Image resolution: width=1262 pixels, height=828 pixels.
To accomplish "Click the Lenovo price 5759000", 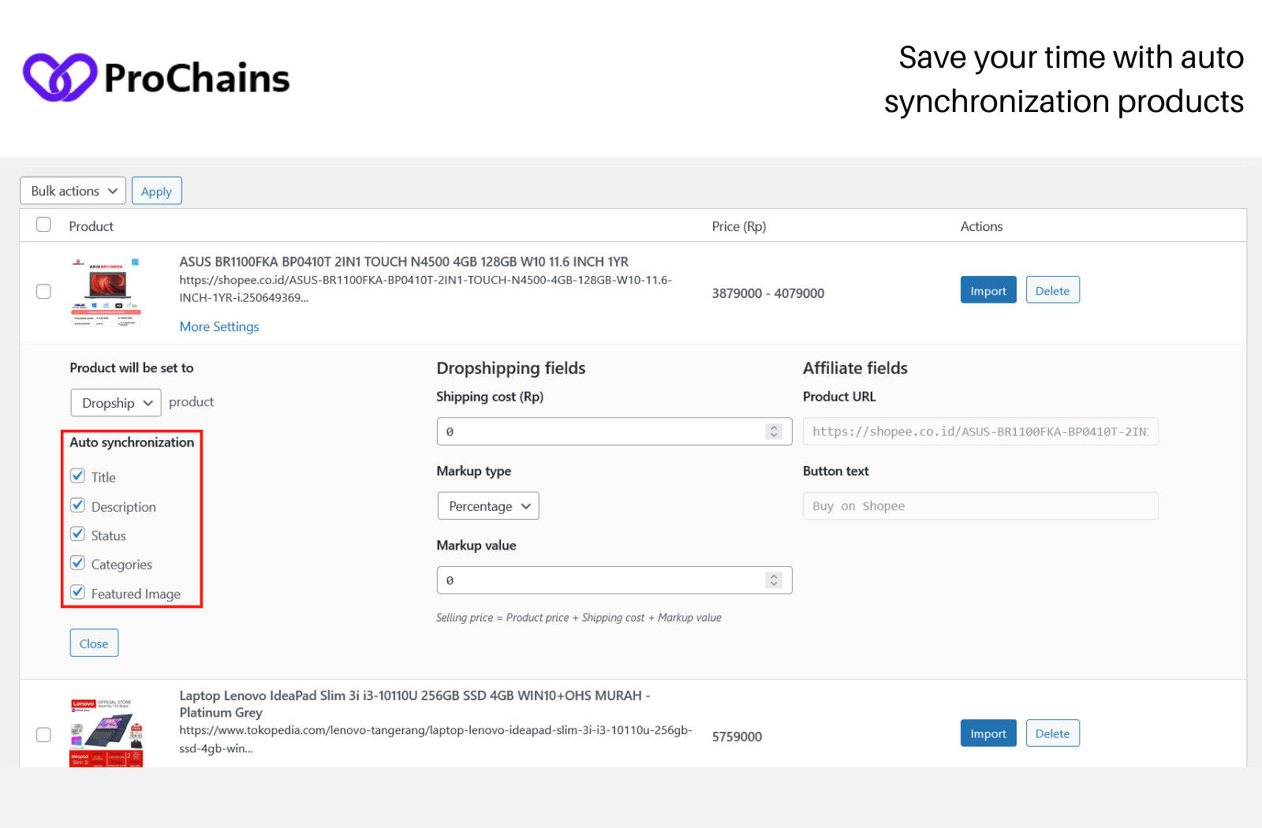I will coord(737,737).
